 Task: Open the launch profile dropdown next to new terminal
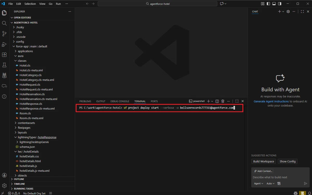click(212, 101)
